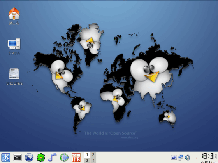Screen dimensions: 218x163
Task: Launch the green play media player
Action: [x=64, y=158]
